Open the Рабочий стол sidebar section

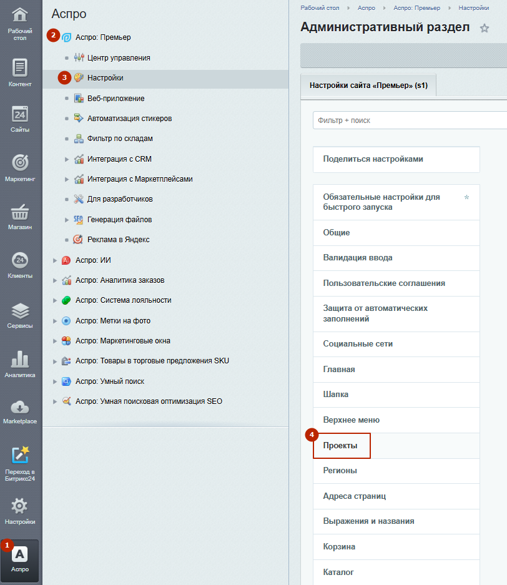[x=20, y=24]
